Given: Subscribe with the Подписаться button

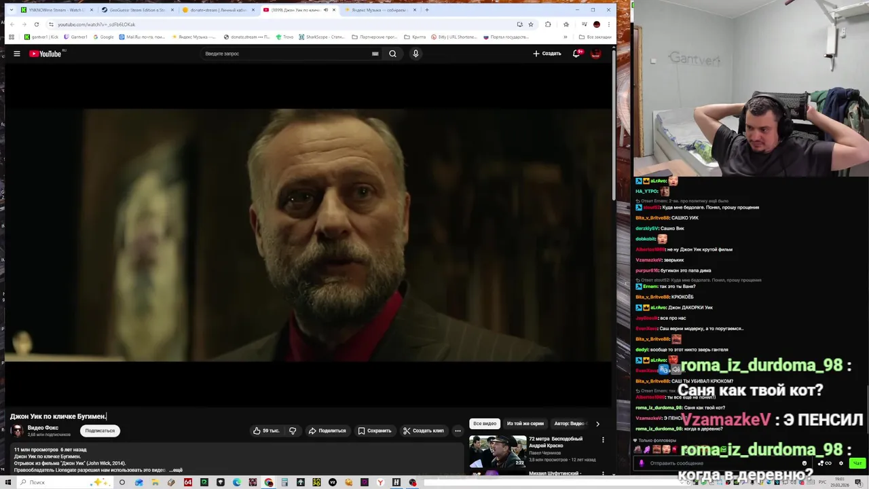Looking at the screenshot, I should tap(100, 431).
